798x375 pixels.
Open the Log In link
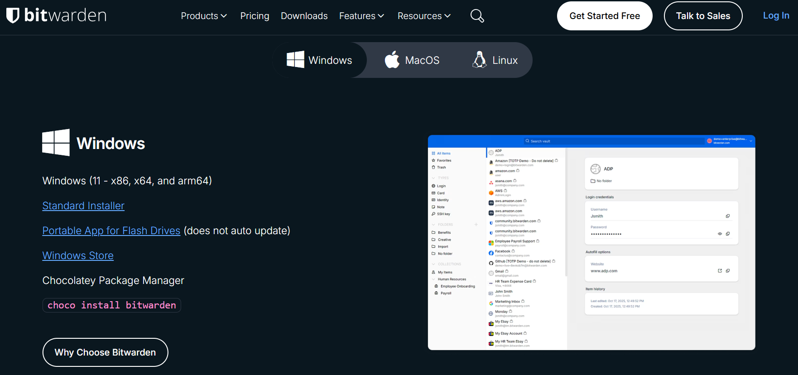point(776,15)
